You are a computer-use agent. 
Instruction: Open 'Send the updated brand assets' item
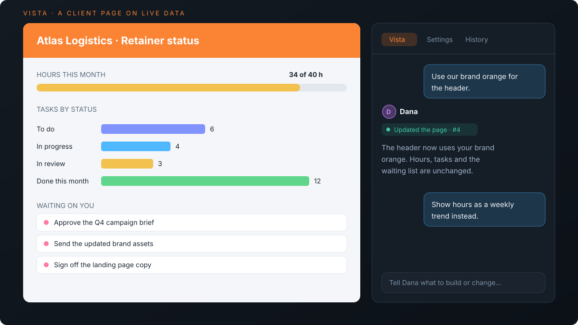pyautogui.click(x=192, y=244)
